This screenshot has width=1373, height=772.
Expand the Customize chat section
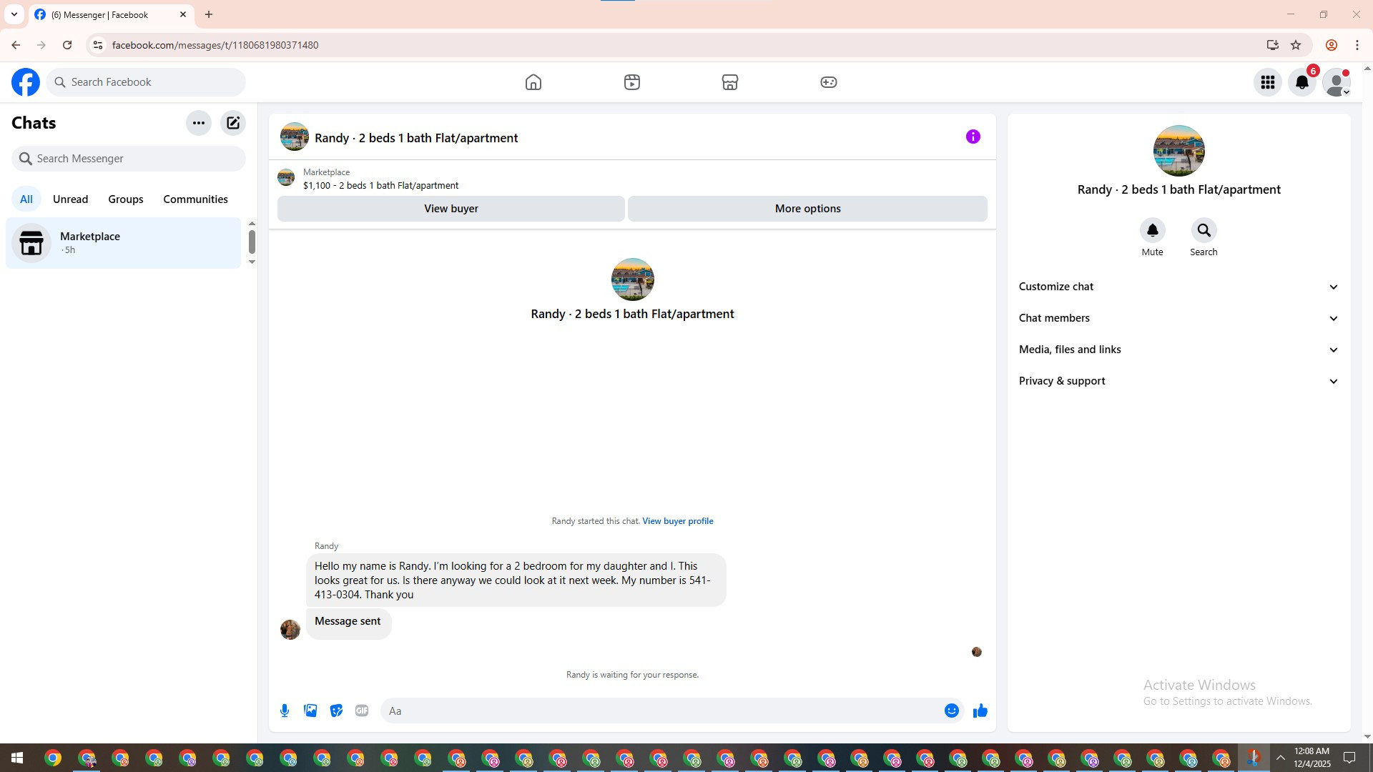pyautogui.click(x=1178, y=287)
